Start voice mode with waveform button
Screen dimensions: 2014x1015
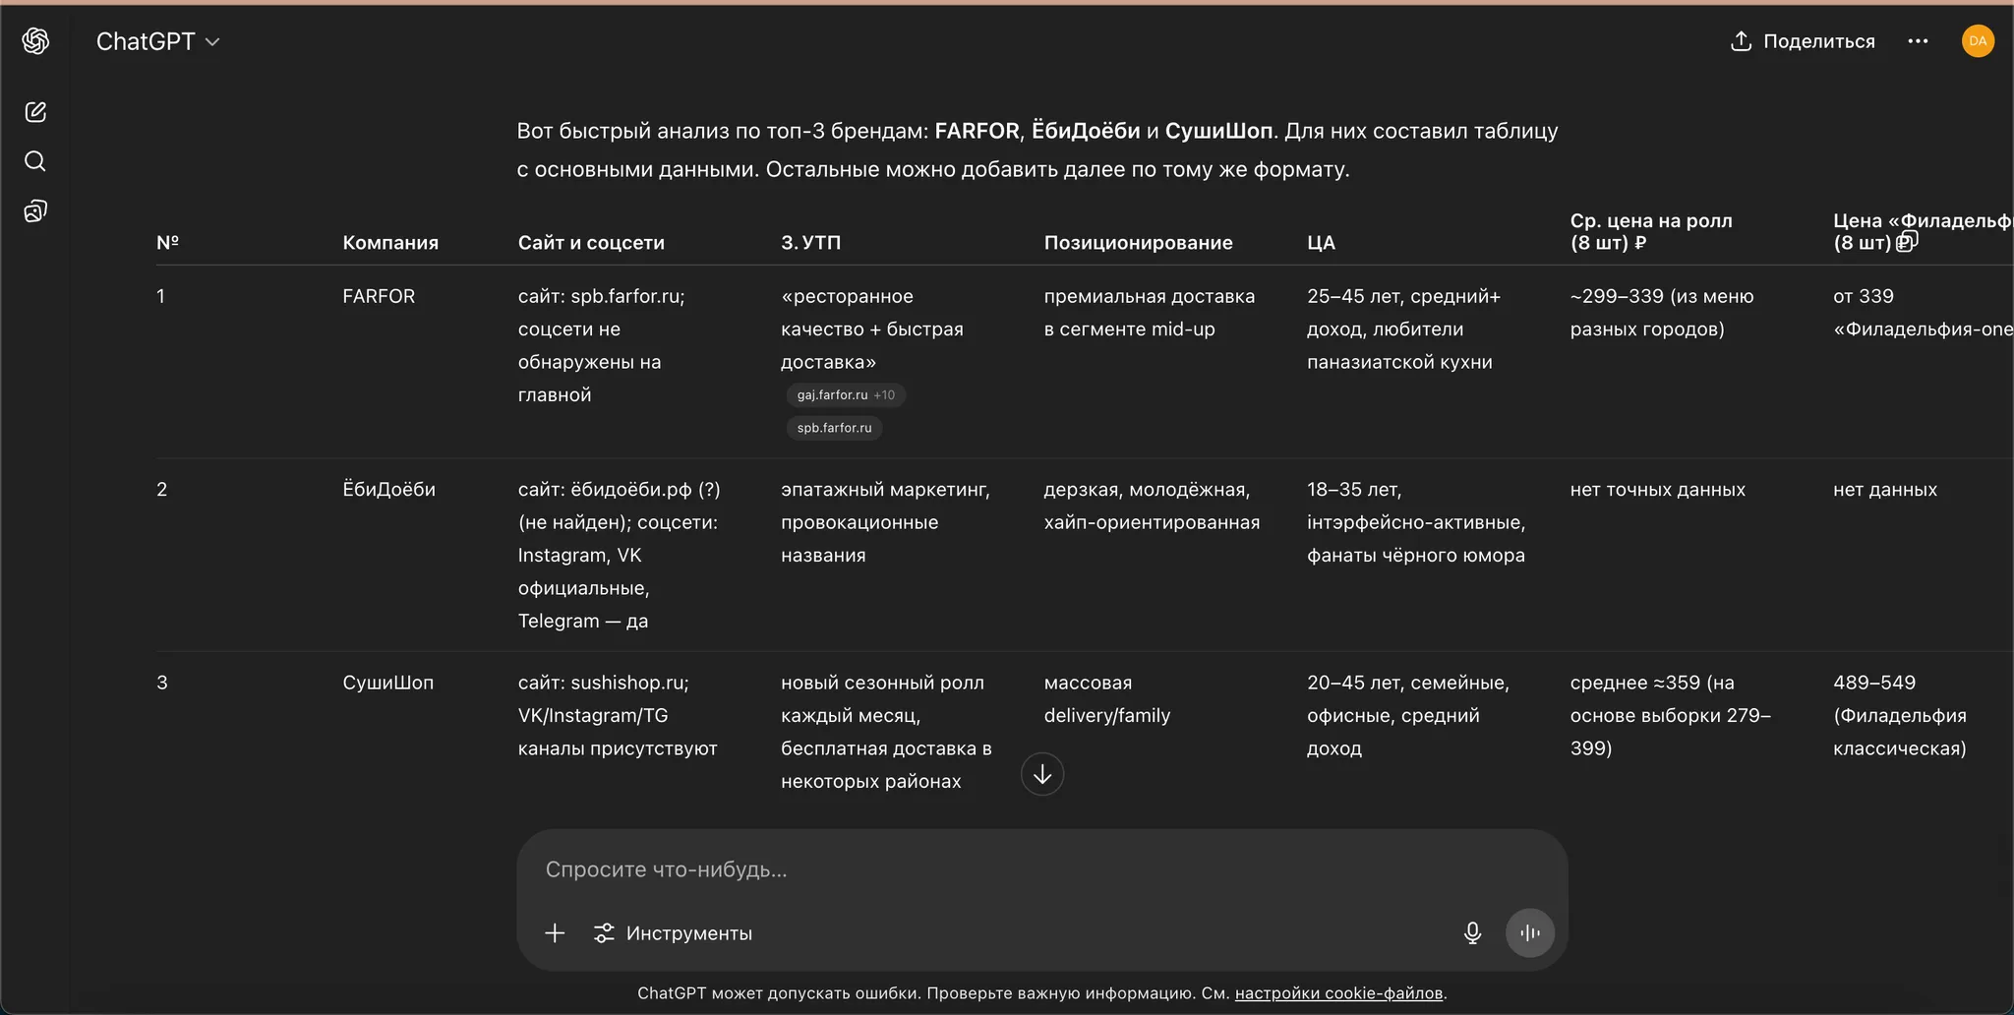1530,932
